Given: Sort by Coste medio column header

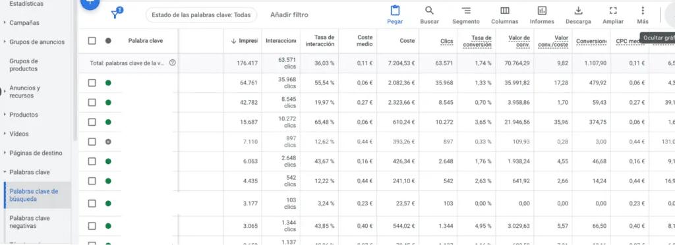Looking at the screenshot, I should pyautogui.click(x=365, y=41).
